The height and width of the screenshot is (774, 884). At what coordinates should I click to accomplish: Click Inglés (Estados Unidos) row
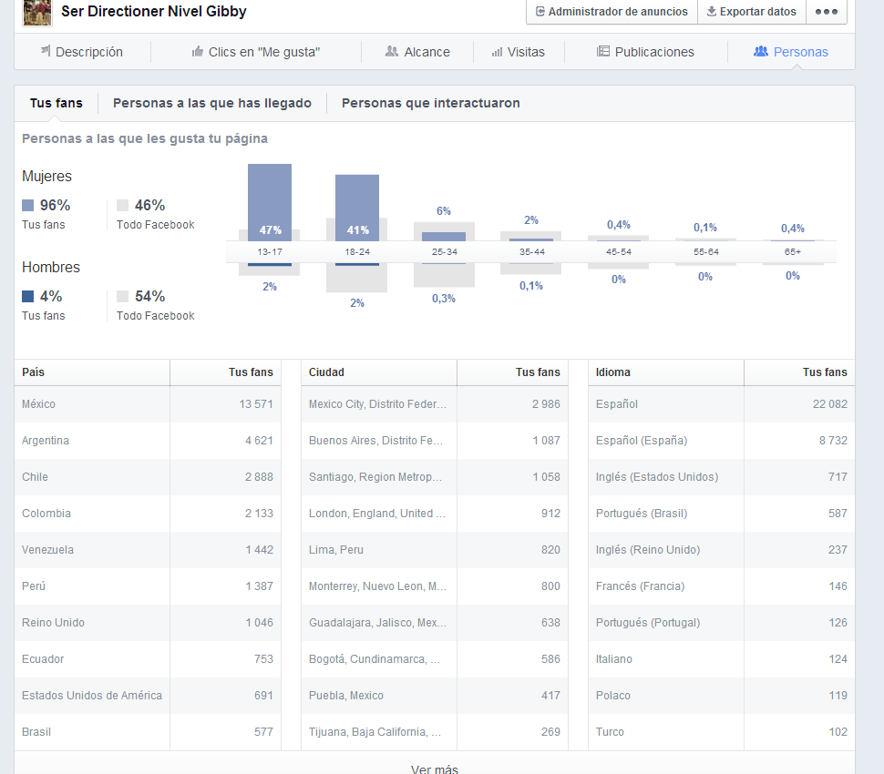(x=722, y=477)
